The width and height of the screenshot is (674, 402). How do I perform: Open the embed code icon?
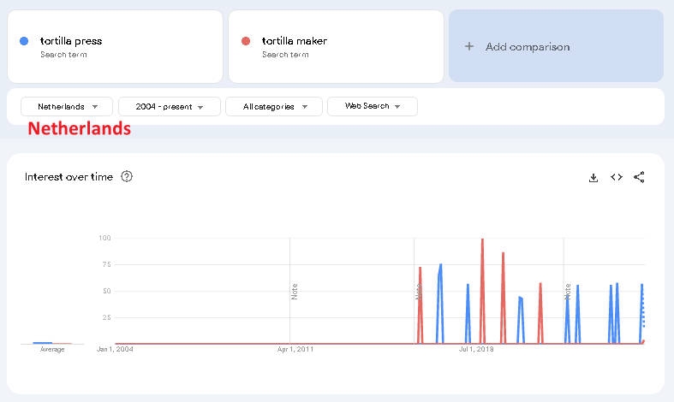click(617, 177)
